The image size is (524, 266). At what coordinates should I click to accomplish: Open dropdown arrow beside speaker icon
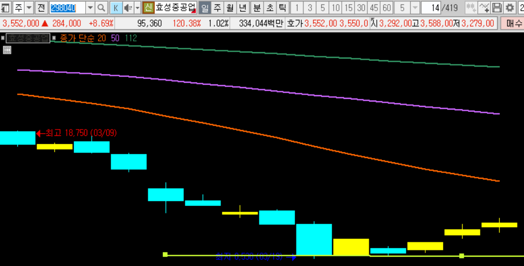click(137, 8)
